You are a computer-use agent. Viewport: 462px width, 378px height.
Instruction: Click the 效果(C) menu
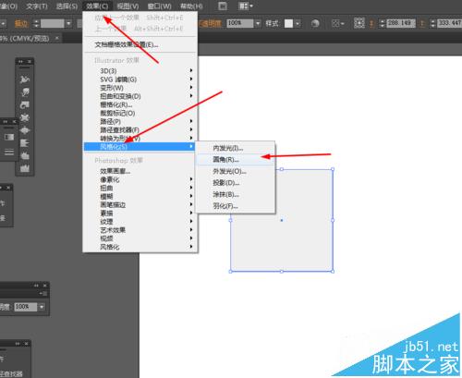pyautogui.click(x=97, y=6)
